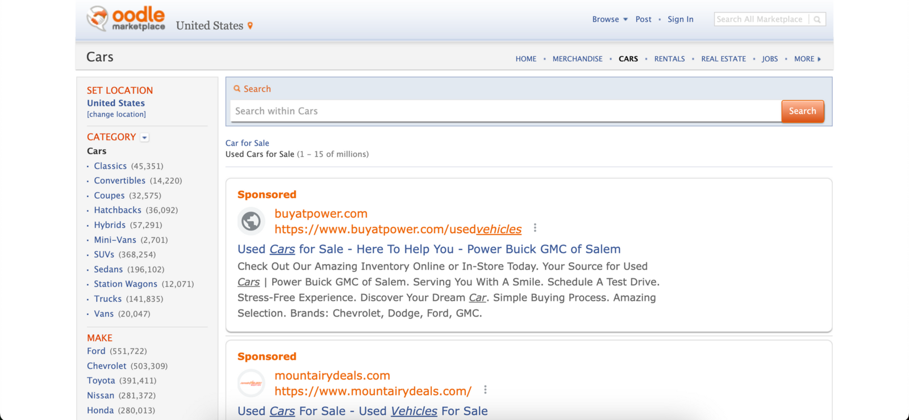Viewport: 909px width, 420px height.
Task: Filter by Hybrids category
Action: pos(110,225)
